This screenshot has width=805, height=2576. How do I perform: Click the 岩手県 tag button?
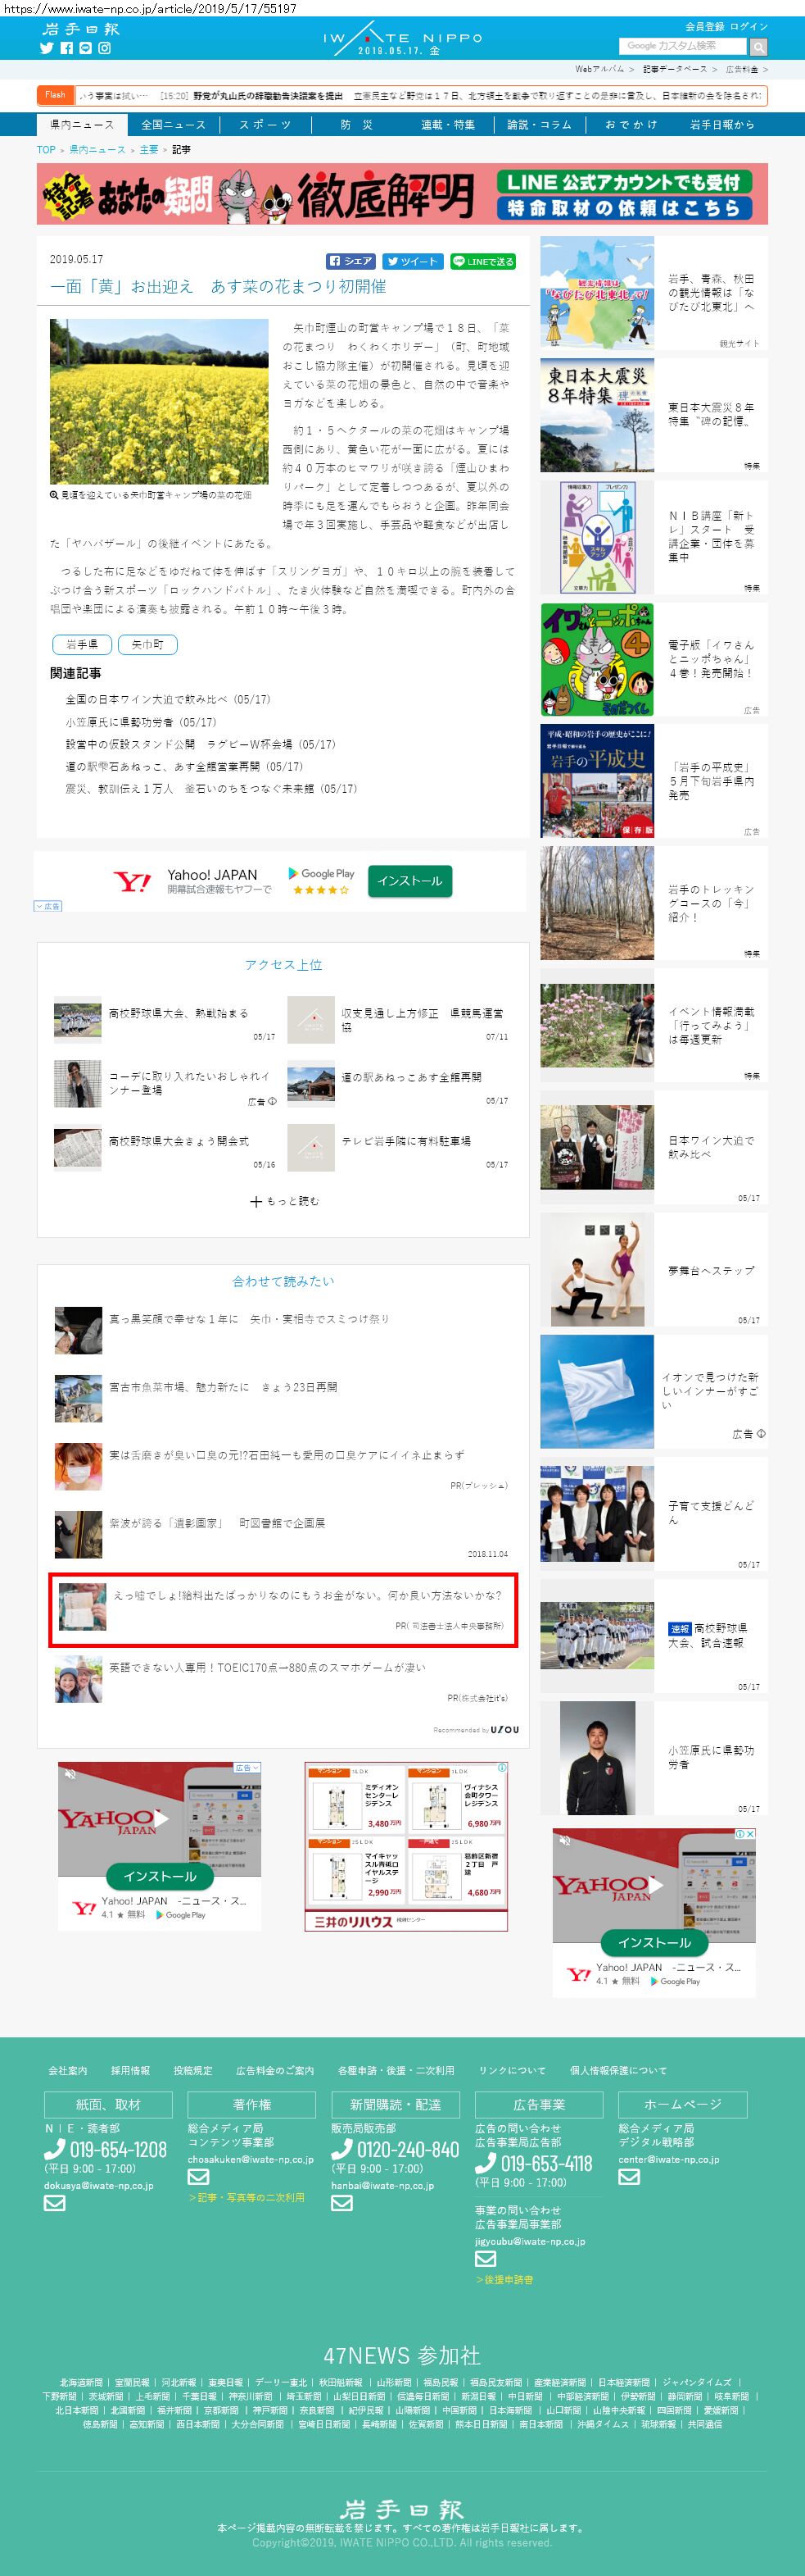click(82, 644)
